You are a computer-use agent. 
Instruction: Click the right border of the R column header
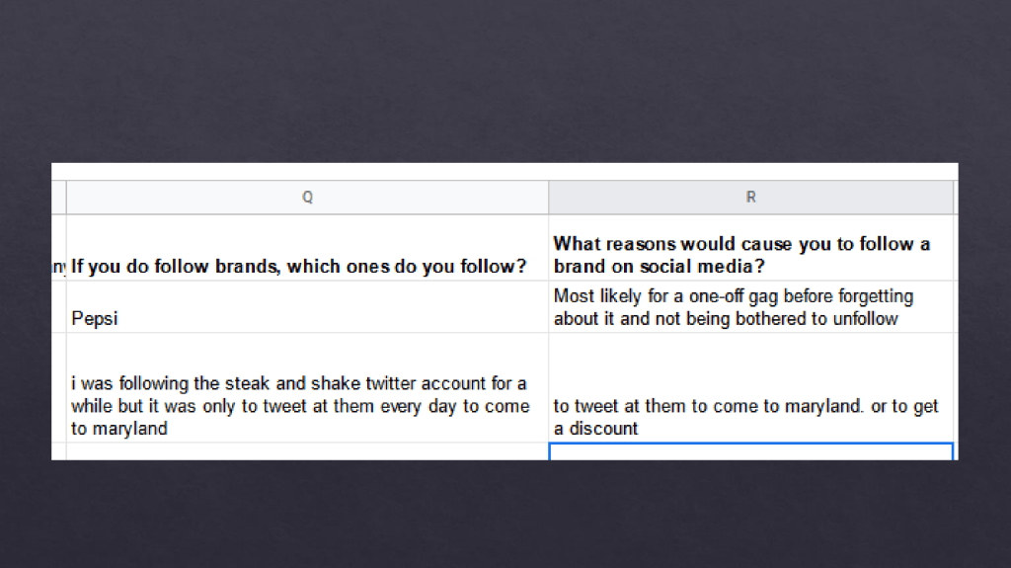pyautogui.click(x=954, y=198)
